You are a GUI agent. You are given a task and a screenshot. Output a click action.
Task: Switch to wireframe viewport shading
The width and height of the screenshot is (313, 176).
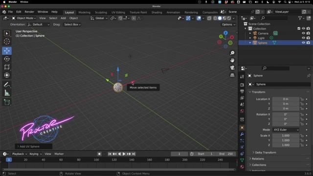(x=215, y=18)
